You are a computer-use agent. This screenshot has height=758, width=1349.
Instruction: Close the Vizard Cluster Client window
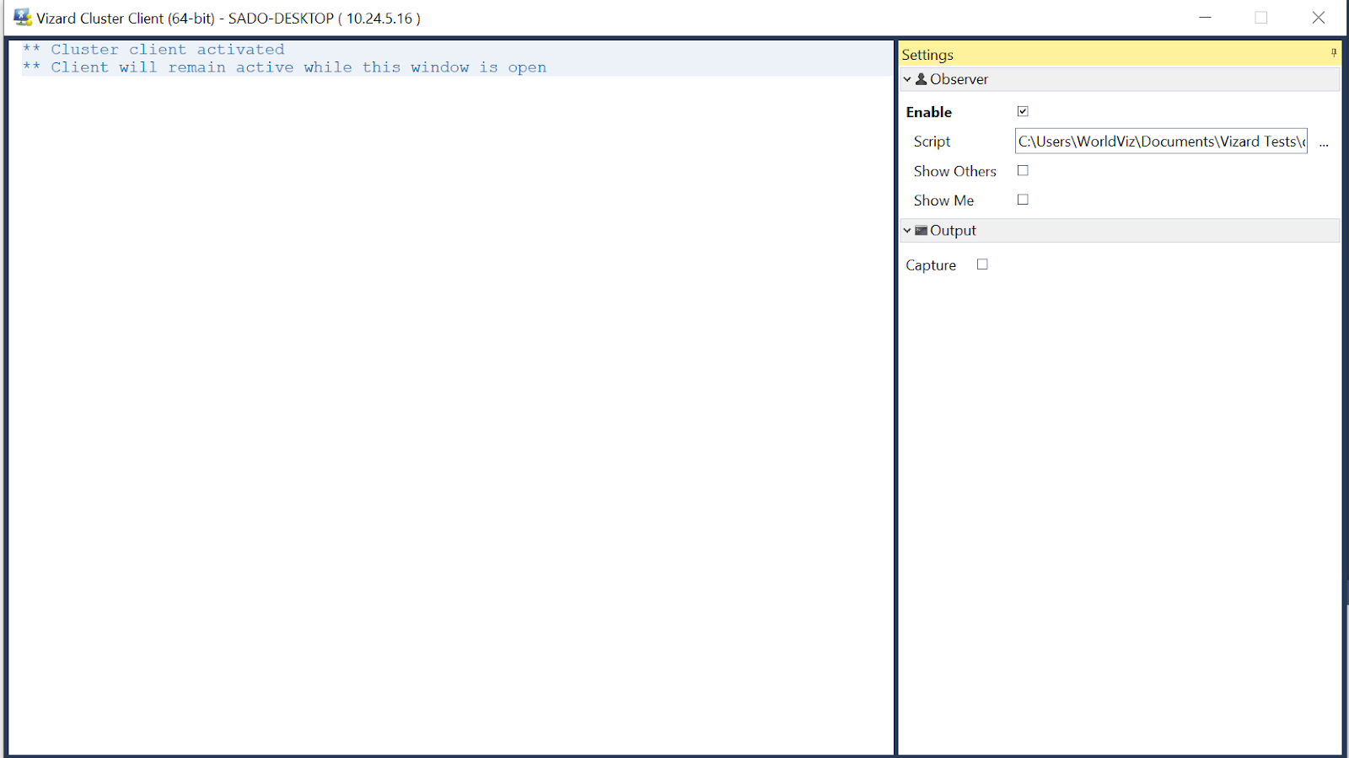(x=1319, y=18)
